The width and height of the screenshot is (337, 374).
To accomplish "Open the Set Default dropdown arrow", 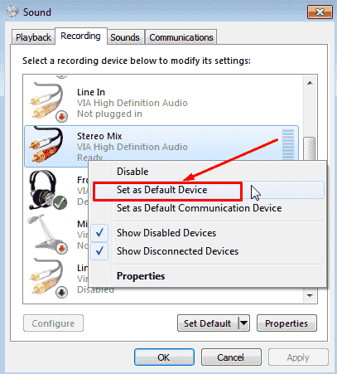I will tap(243, 323).
